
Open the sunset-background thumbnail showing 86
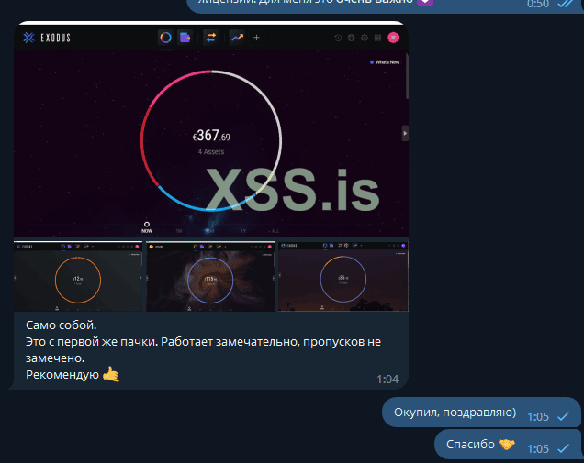[x=343, y=276]
